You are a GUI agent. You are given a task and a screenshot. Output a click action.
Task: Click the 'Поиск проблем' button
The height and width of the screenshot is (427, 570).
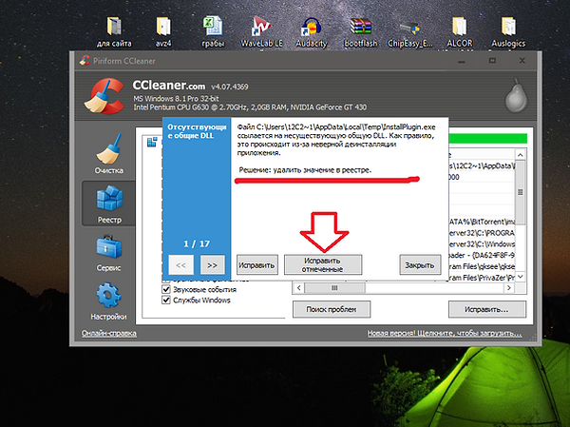click(x=332, y=309)
